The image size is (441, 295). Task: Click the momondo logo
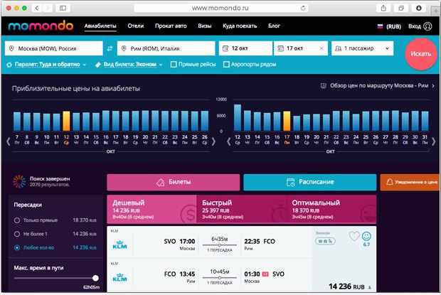41,26
